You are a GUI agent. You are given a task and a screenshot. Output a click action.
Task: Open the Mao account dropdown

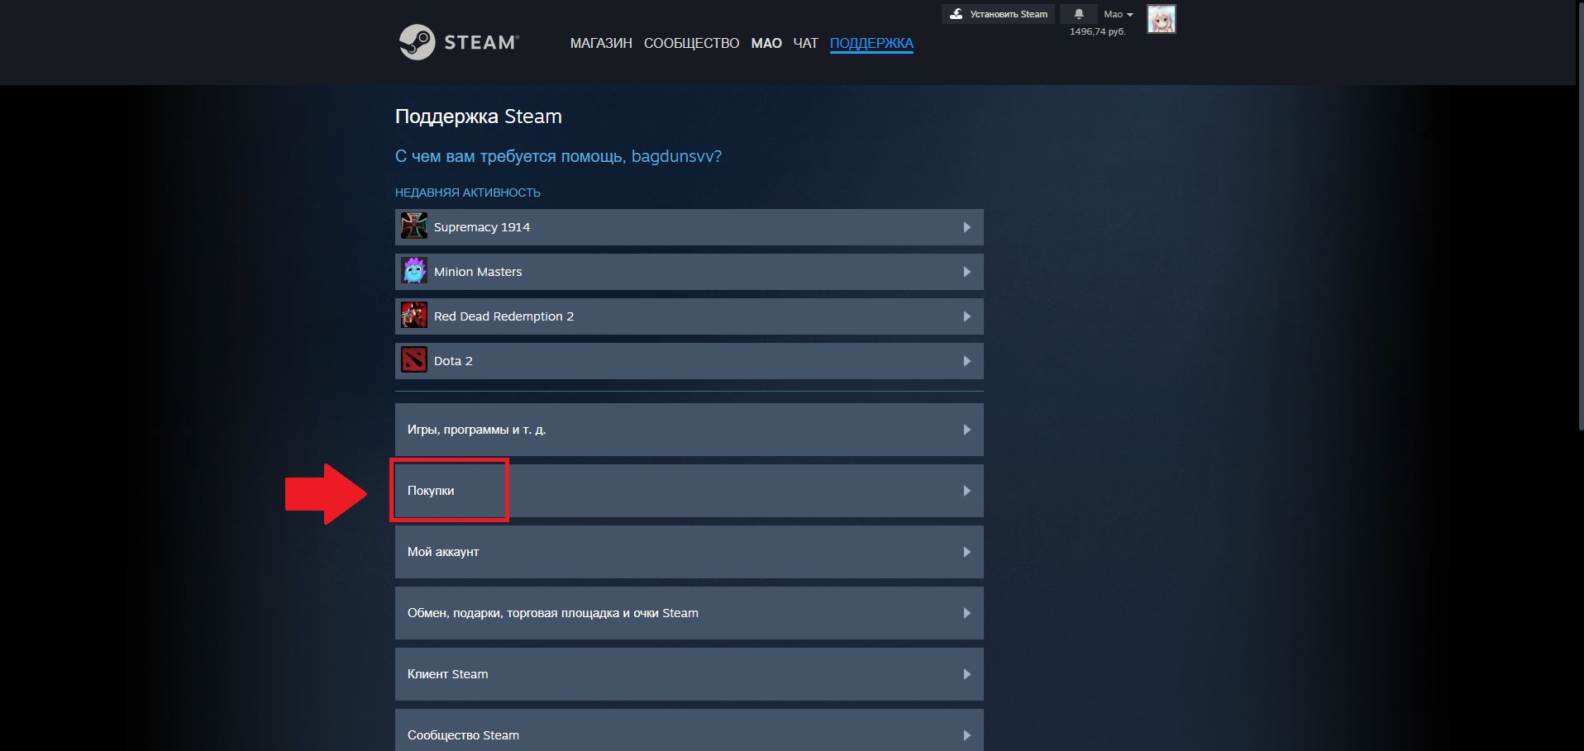(1118, 14)
